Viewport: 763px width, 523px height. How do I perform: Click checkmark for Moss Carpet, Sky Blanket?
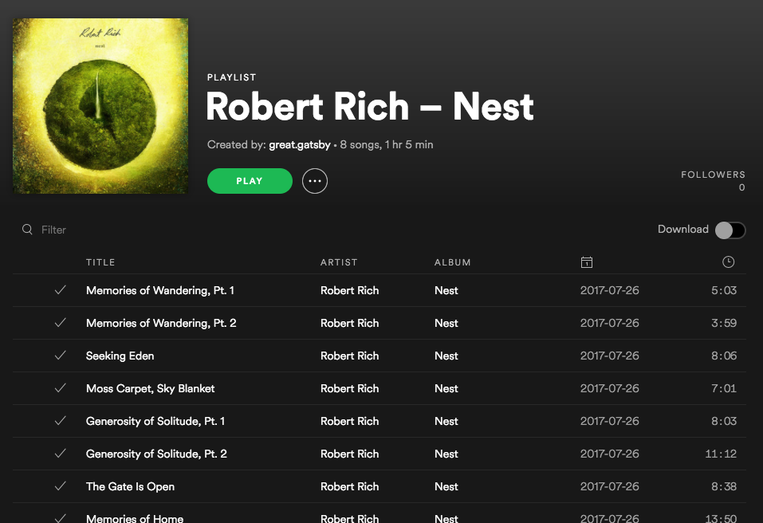click(61, 387)
